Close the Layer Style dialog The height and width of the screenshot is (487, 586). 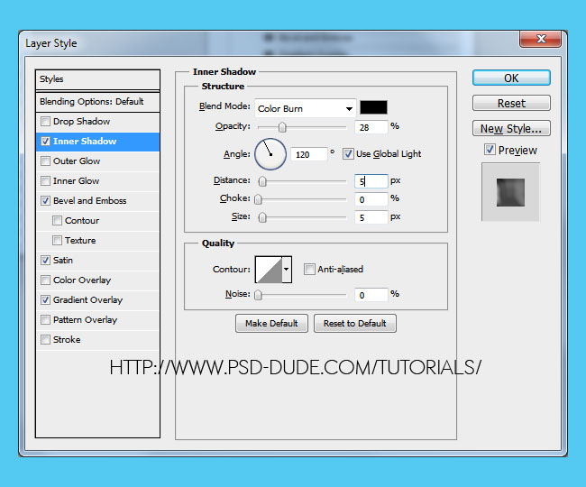coord(540,39)
